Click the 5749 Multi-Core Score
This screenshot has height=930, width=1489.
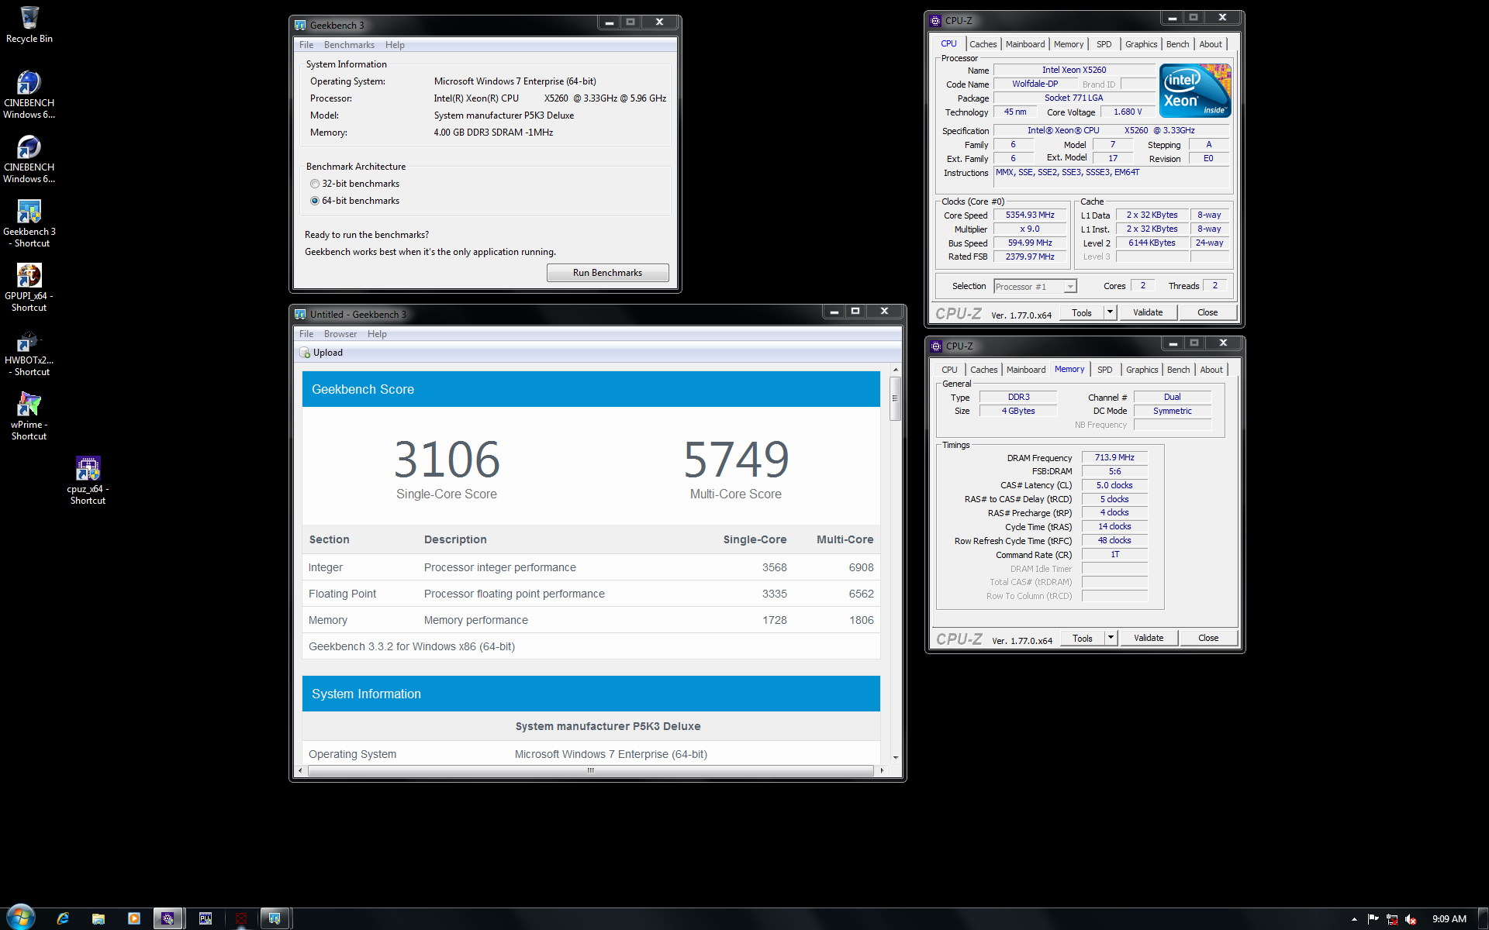coord(736,460)
